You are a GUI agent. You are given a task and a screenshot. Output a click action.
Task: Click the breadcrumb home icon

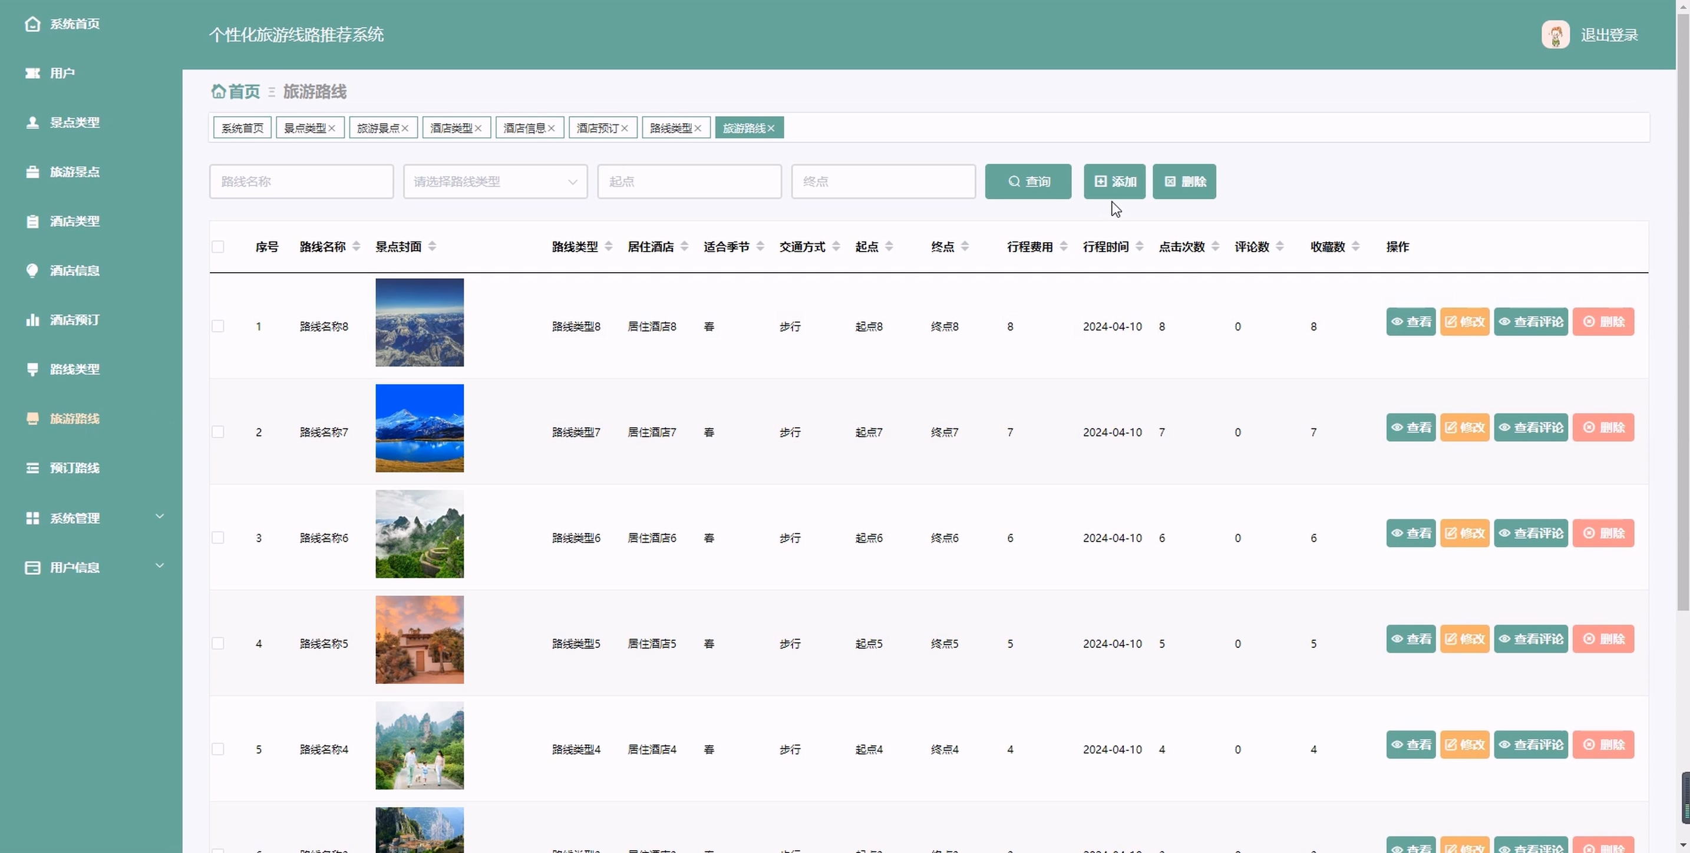pos(218,91)
